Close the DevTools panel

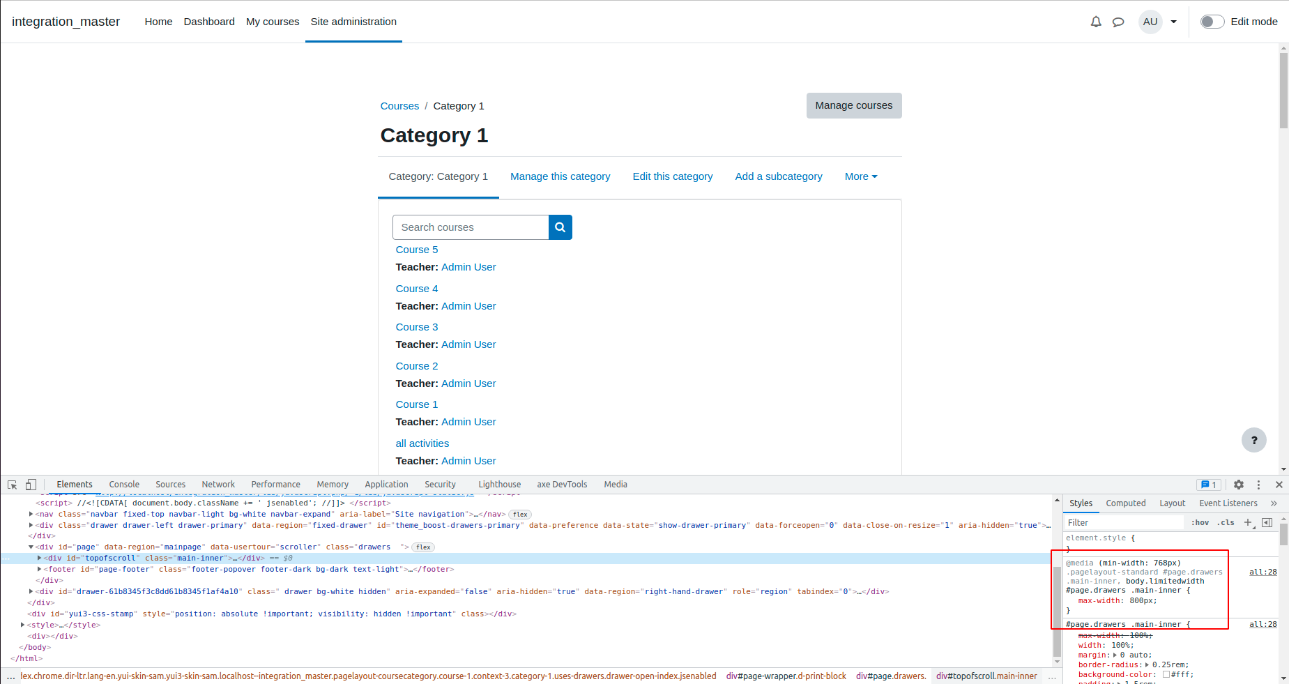(1279, 485)
